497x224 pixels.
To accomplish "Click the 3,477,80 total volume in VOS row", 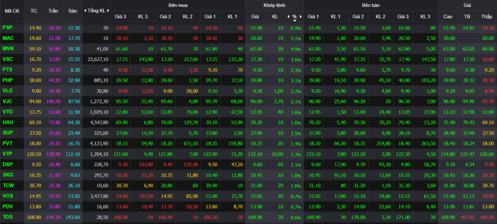I will click(100, 196).
